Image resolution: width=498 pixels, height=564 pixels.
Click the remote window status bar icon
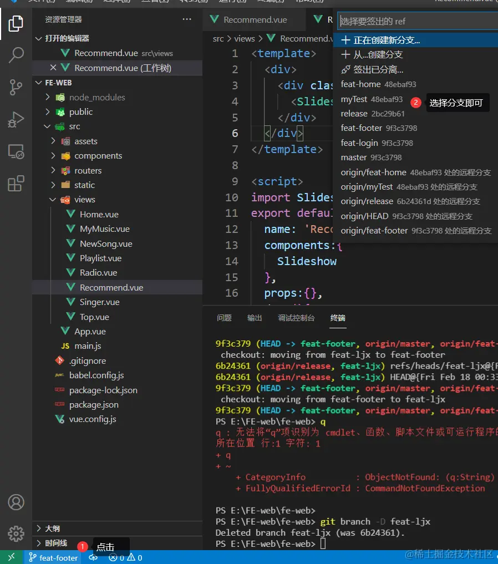12,557
